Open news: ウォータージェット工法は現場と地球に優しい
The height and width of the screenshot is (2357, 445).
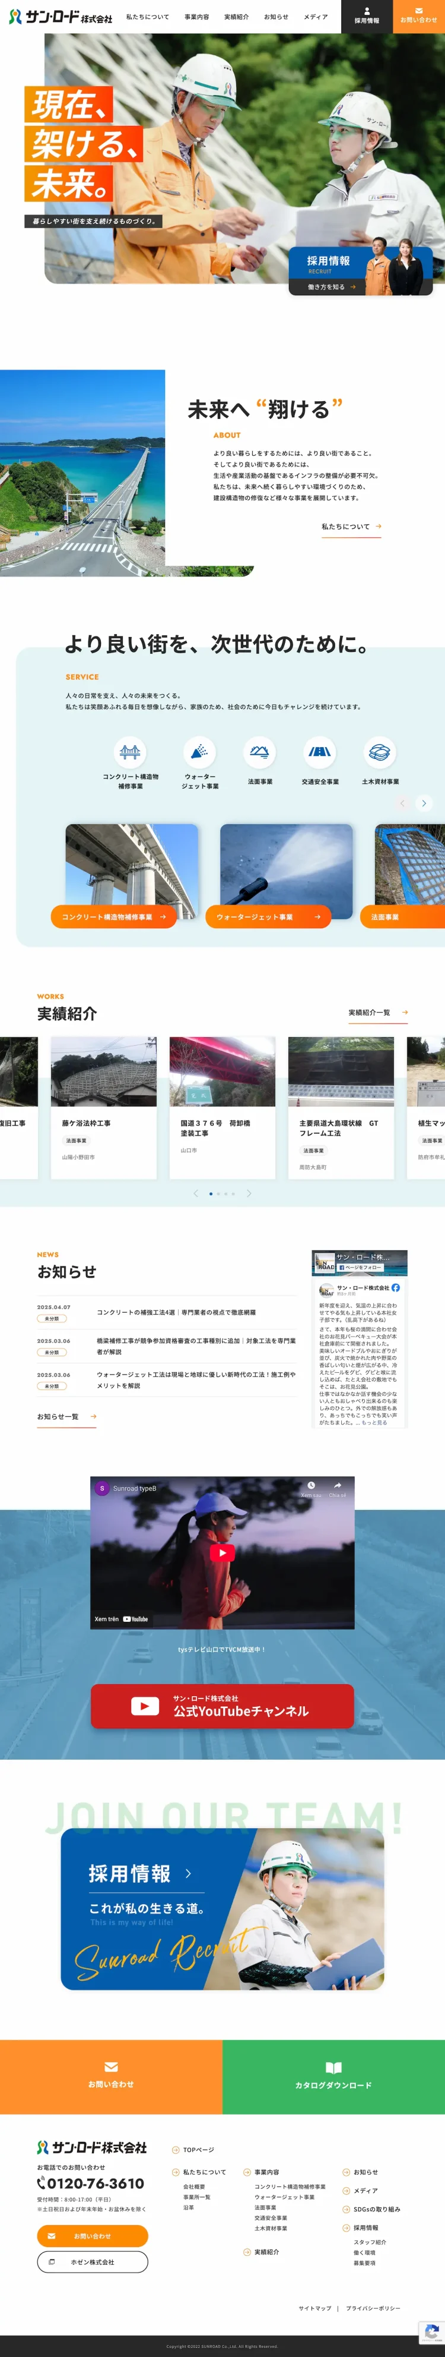pos(166,1380)
